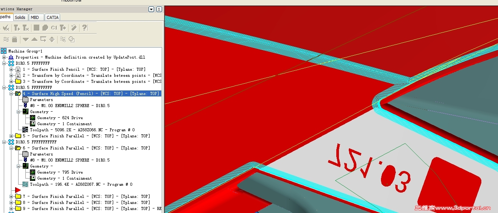Move insert arrow up one item
The image size is (498, 213).
pos(34,39)
